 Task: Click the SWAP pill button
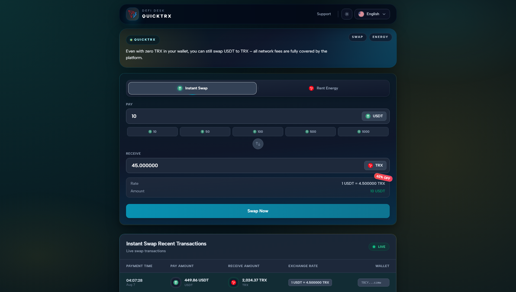click(357, 37)
